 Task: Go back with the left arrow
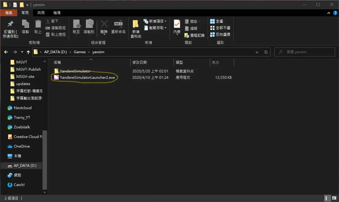(6, 52)
